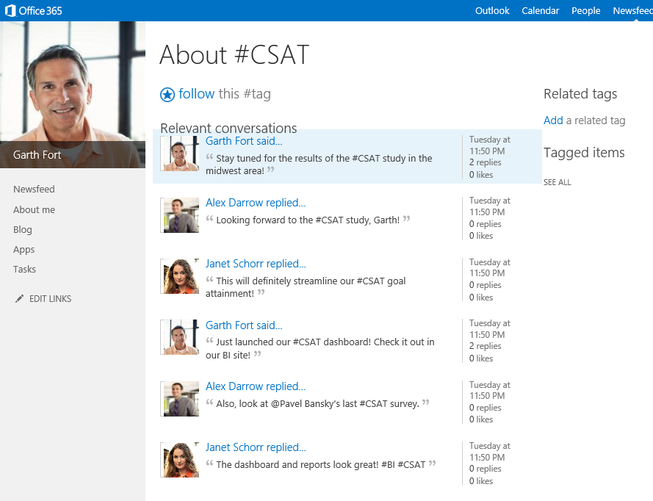Select Newsfeed in the left sidebar
Image resolution: width=653 pixels, height=501 pixels.
coord(34,189)
